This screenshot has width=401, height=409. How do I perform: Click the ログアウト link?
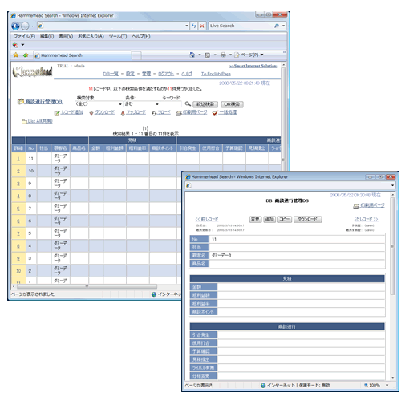click(166, 74)
